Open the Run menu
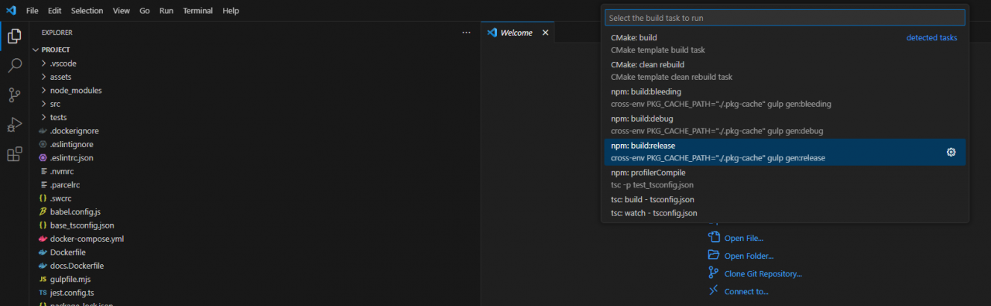The width and height of the screenshot is (991, 306). [166, 11]
